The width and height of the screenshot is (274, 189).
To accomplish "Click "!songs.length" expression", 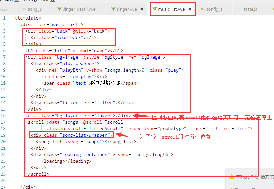I will point(151,155).
